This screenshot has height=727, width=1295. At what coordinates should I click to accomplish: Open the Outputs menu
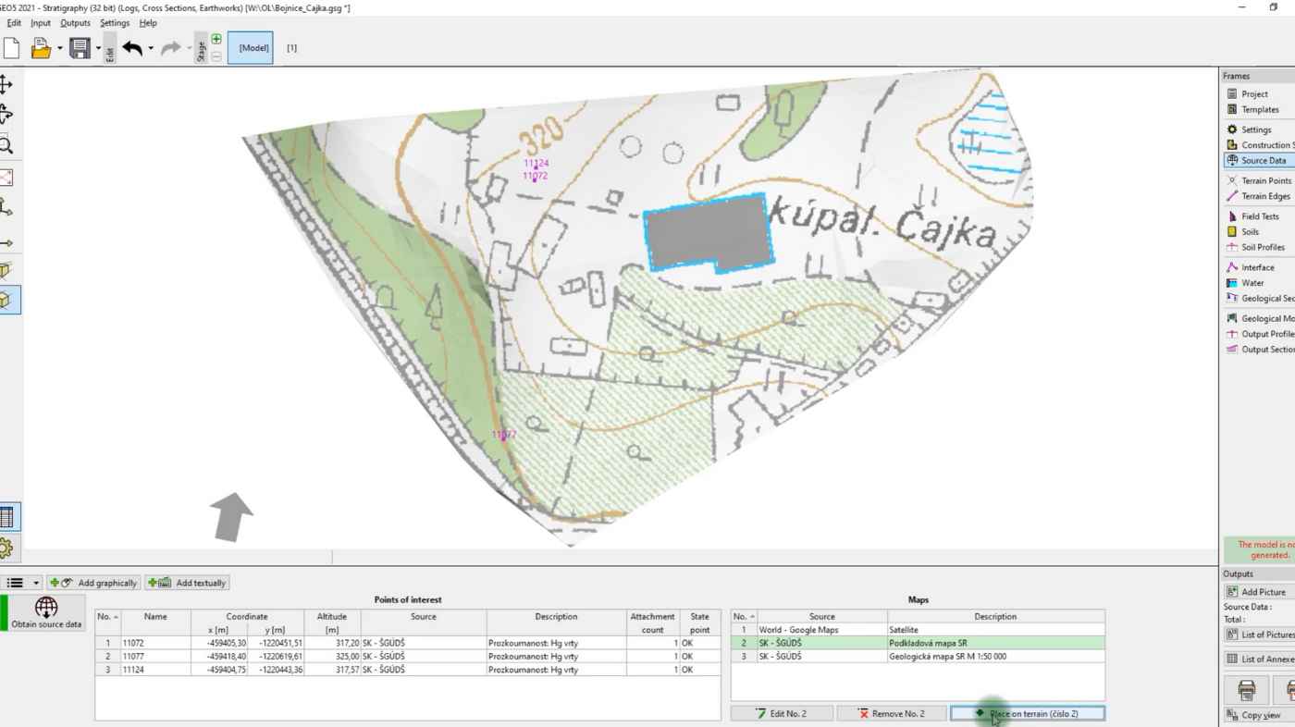click(75, 23)
